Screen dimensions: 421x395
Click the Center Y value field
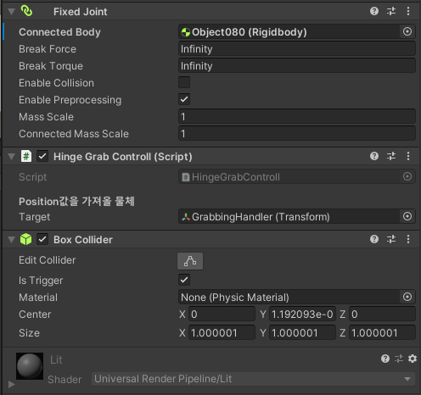(x=302, y=314)
